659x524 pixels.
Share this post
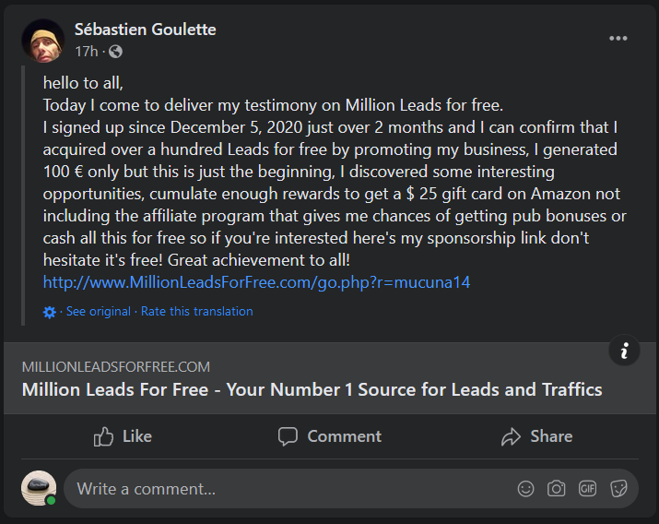coord(535,436)
